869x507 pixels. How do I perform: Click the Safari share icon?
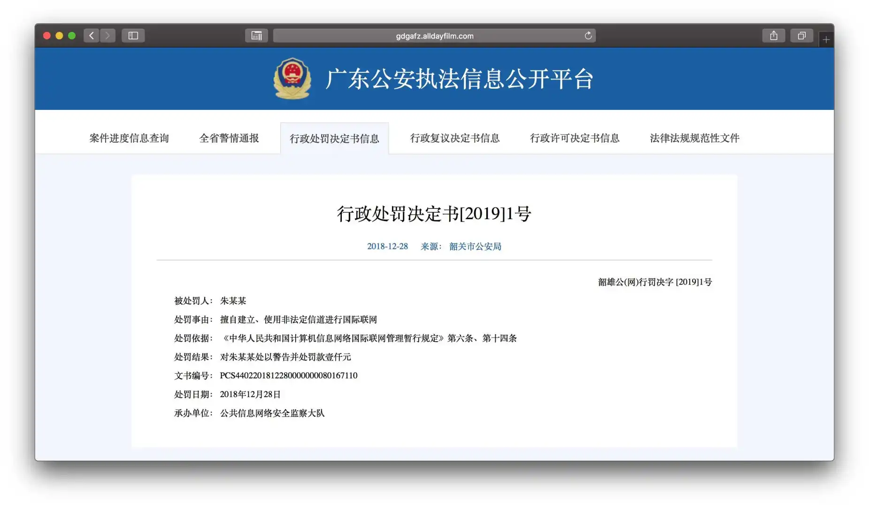tap(773, 35)
